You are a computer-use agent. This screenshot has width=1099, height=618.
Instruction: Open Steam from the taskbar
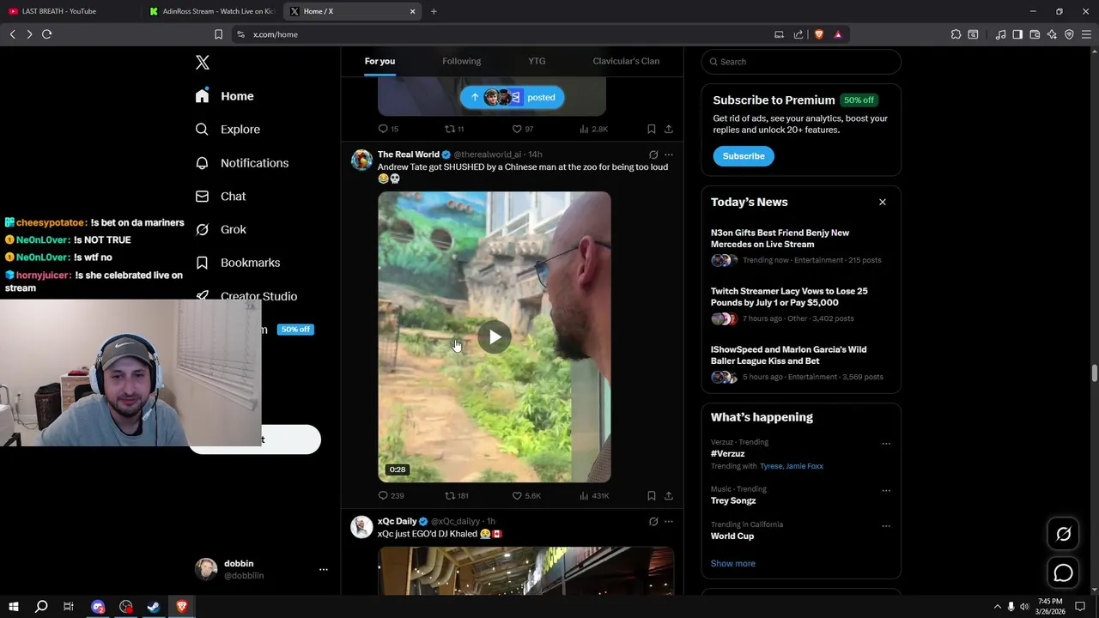[x=154, y=607]
